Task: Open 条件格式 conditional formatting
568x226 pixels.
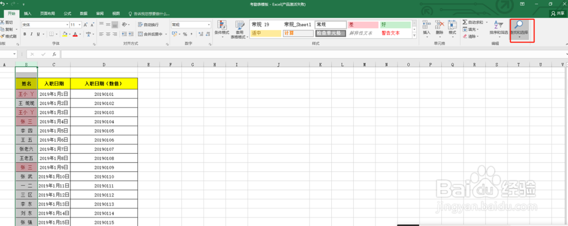Action: 222,29
